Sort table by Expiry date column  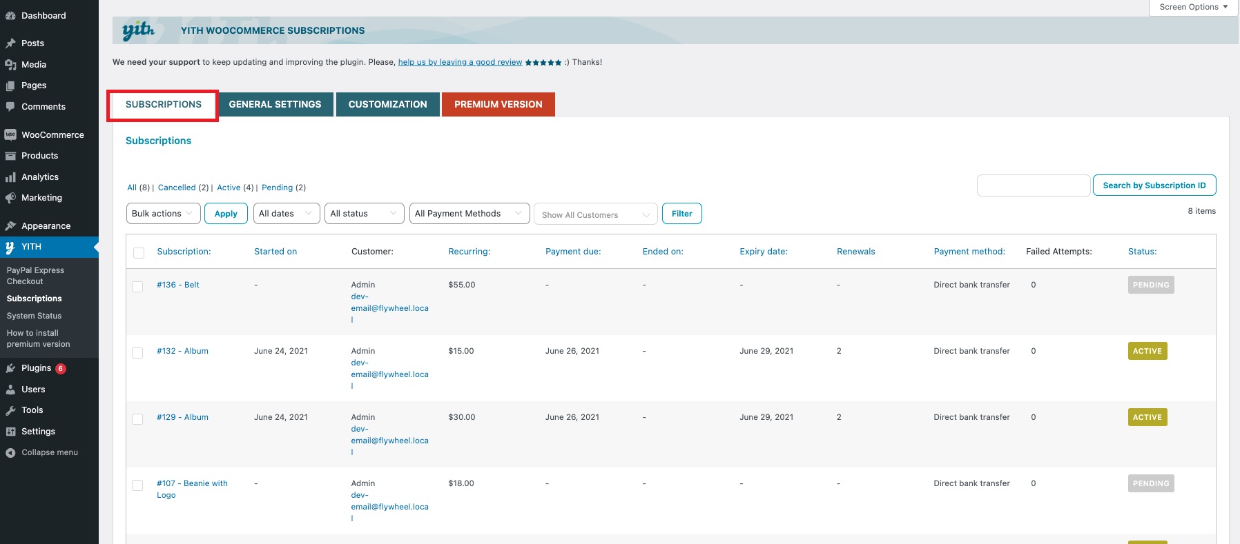tap(764, 252)
